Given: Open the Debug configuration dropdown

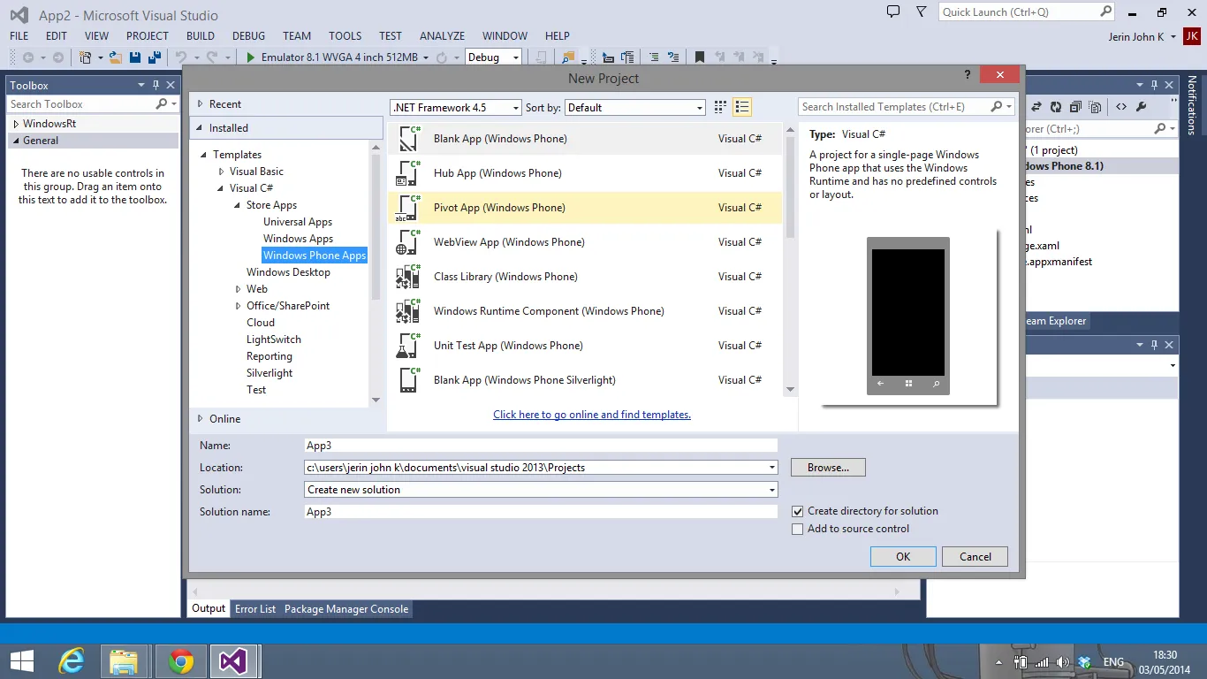Looking at the screenshot, I should tap(495, 57).
